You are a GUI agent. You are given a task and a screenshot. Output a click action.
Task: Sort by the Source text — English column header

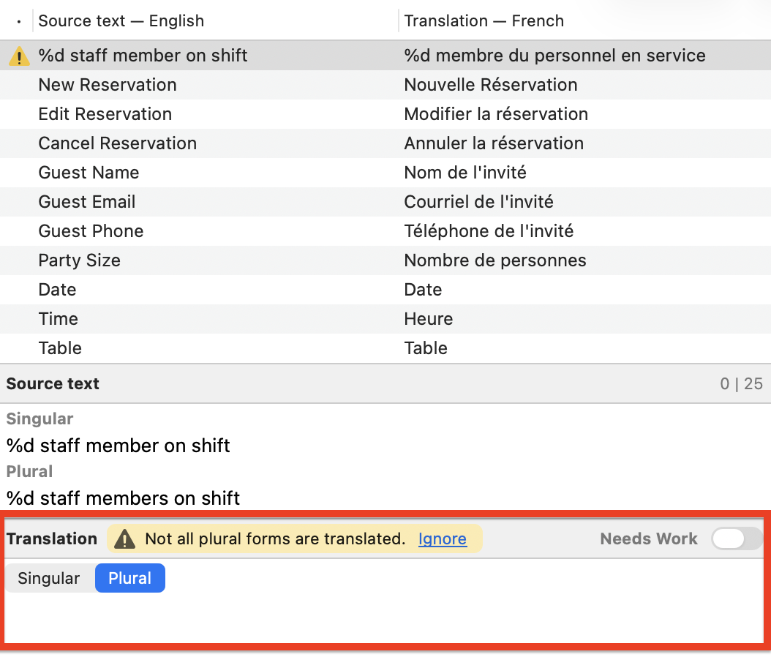[215, 20]
